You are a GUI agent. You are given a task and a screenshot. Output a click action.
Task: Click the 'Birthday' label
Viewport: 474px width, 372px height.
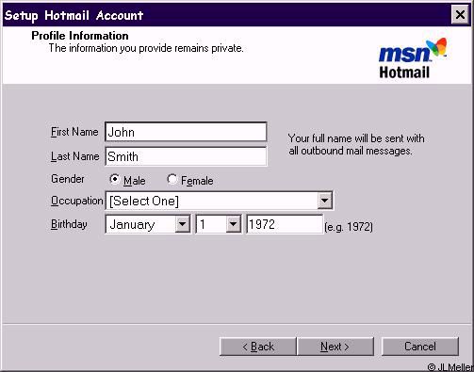tap(69, 224)
